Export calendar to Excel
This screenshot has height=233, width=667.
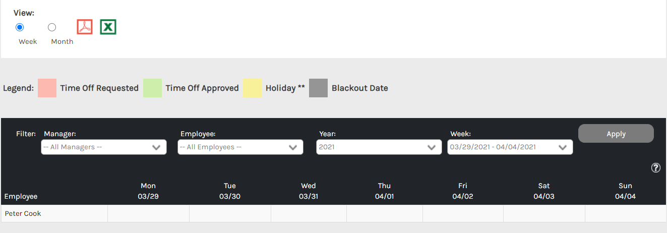pos(108,27)
